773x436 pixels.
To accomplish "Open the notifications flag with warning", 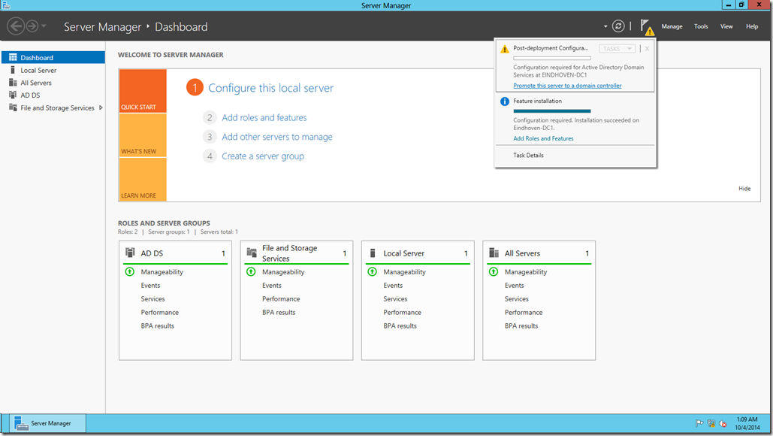I will (x=647, y=27).
